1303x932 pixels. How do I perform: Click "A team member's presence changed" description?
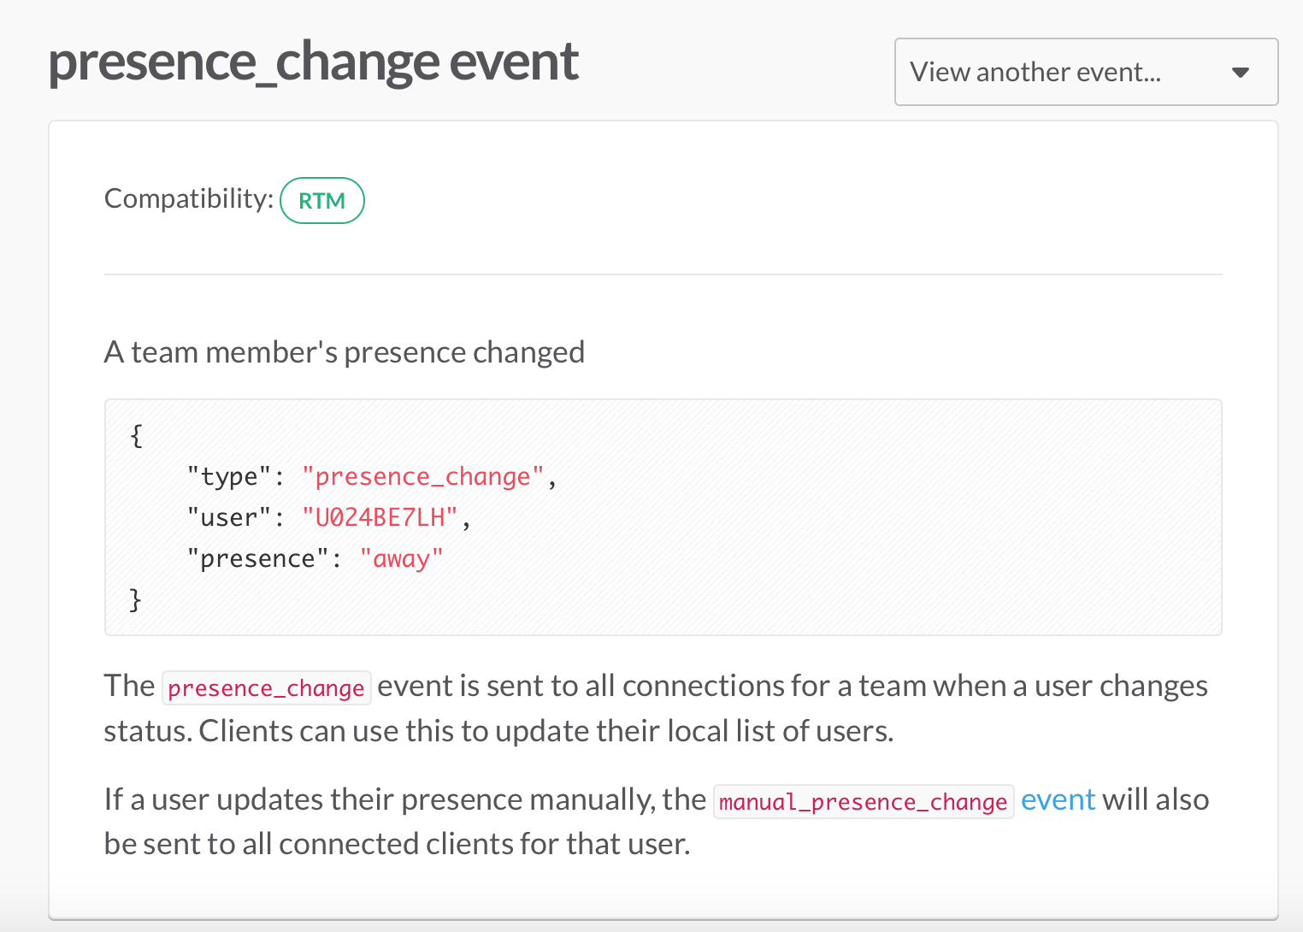click(x=344, y=352)
